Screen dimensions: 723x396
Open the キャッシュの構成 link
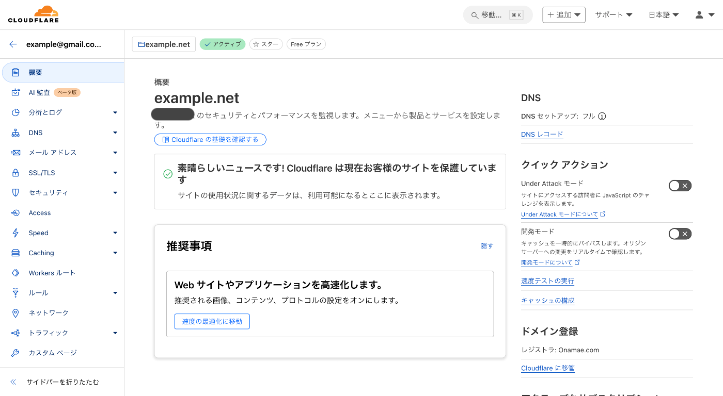(x=547, y=301)
